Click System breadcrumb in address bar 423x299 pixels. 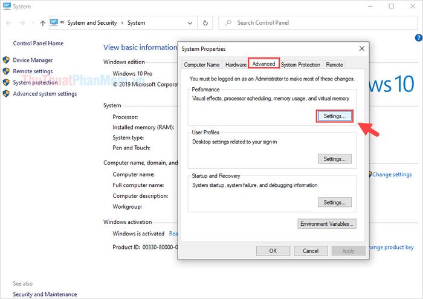[136, 23]
